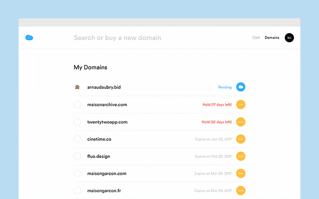319x199 pixels.
Task: Open the Cart page
Action: click(256, 38)
